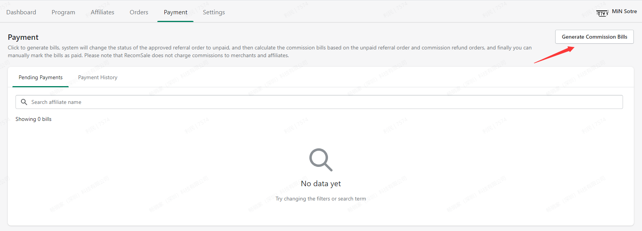Click the large empty-state magnifier icon
Viewport: 642px width, 231px height.
point(321,160)
